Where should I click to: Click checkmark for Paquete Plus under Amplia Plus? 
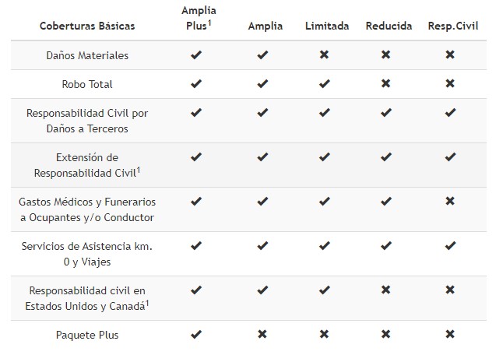196,335
